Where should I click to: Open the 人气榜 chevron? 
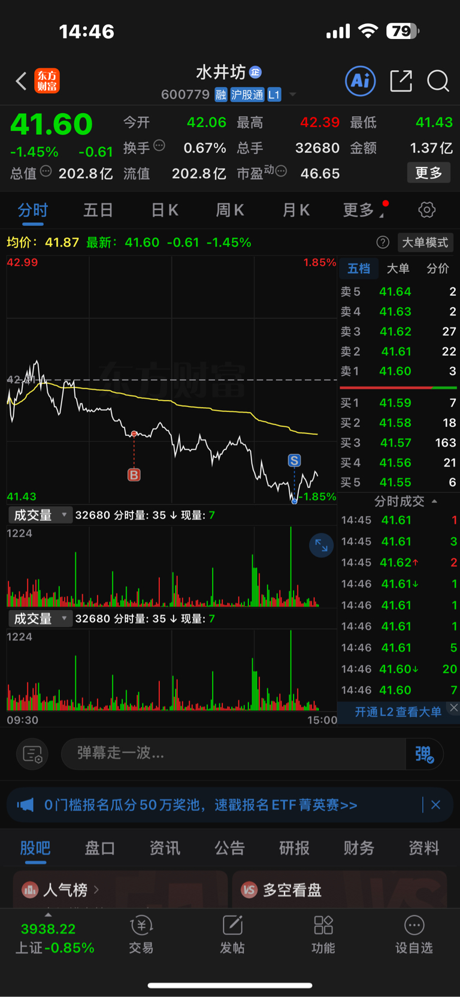pyautogui.click(x=96, y=890)
